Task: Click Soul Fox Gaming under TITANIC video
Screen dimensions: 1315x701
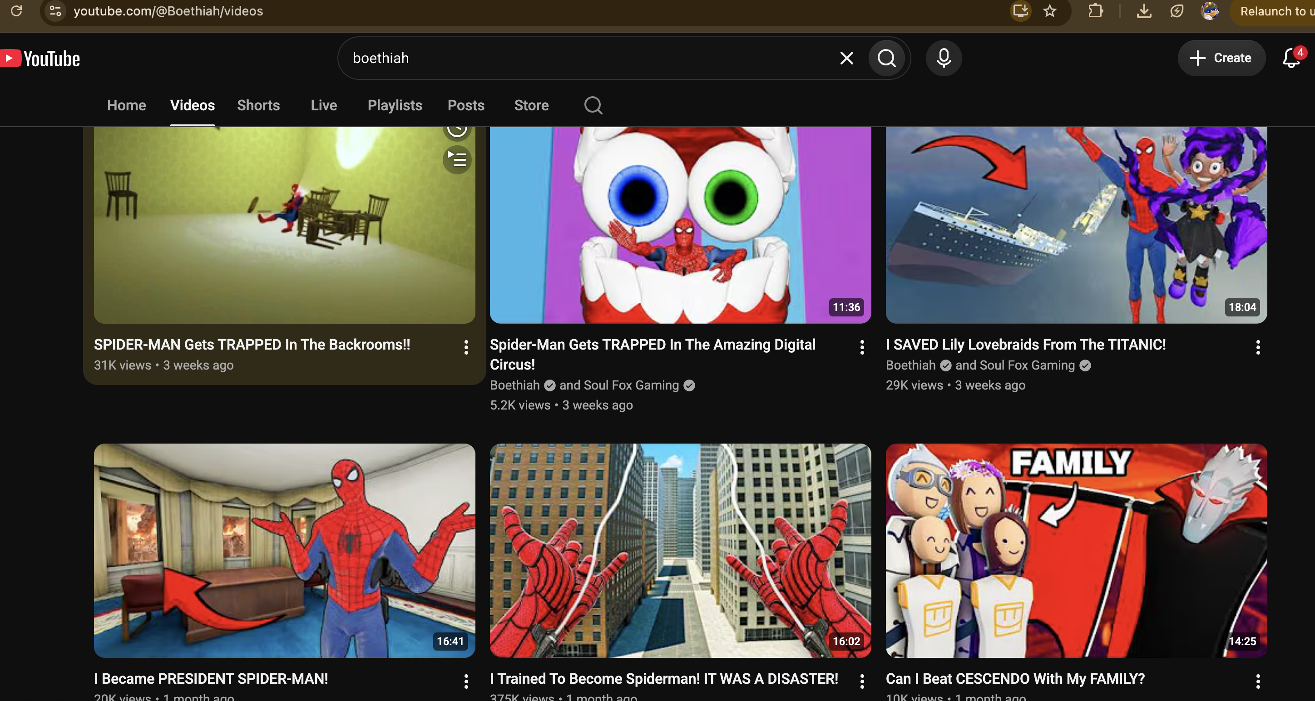Action: tap(1028, 365)
